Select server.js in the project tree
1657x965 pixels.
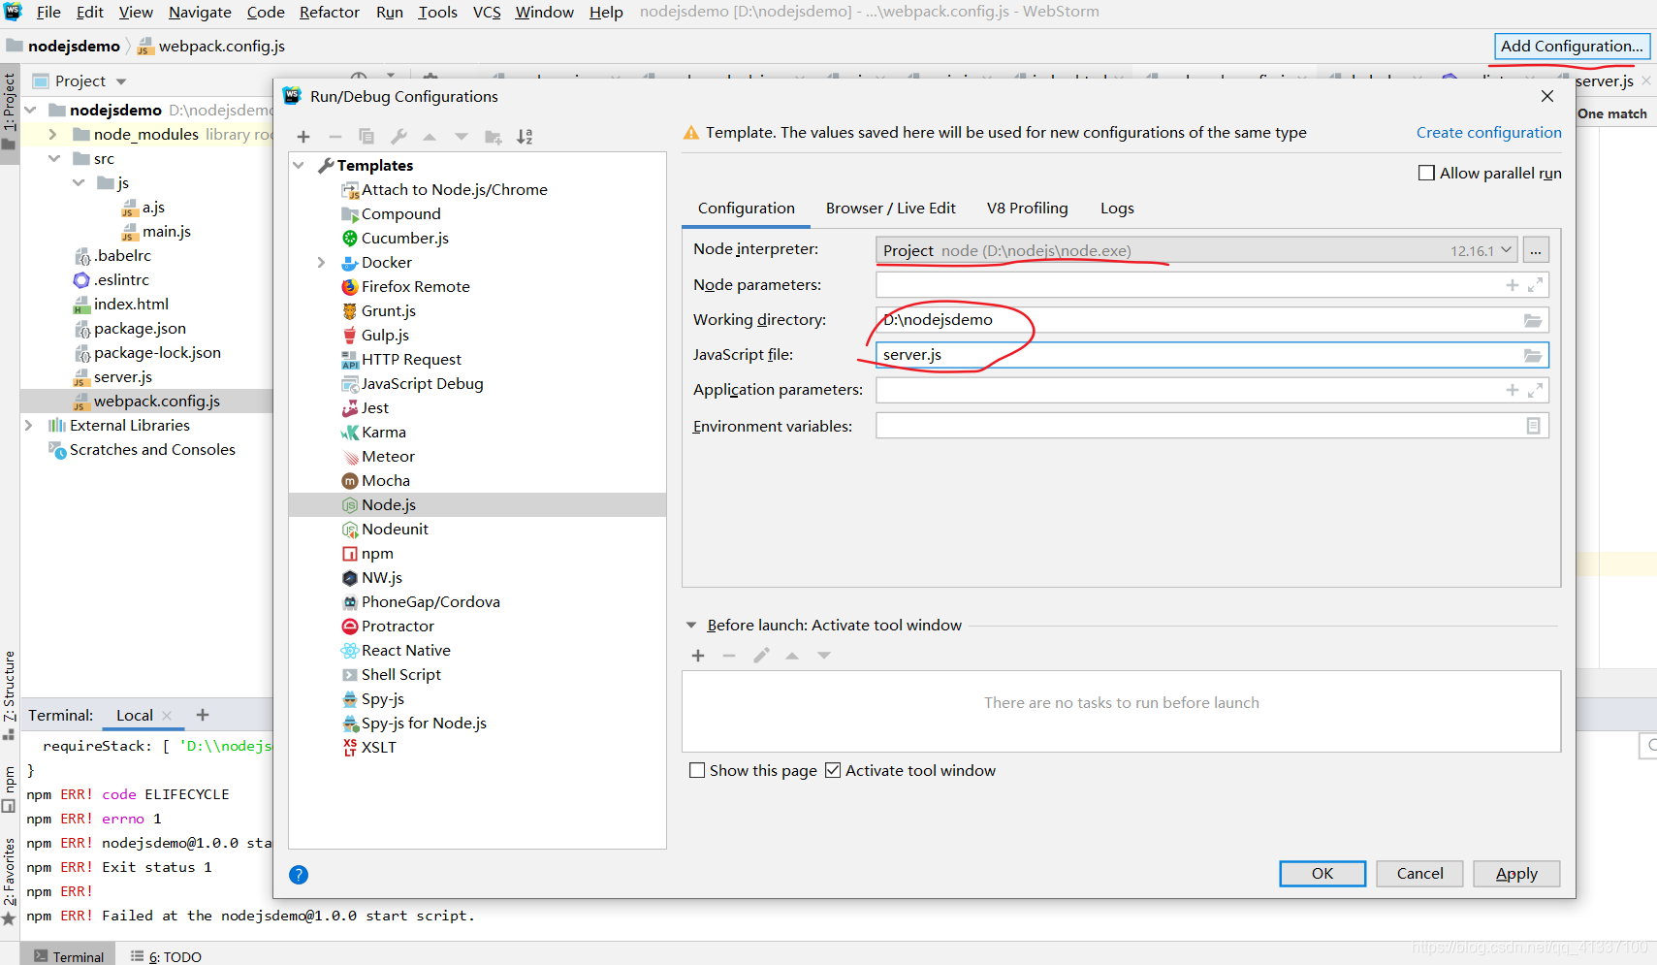pos(122,377)
